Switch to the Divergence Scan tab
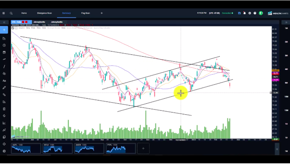 click(45, 13)
